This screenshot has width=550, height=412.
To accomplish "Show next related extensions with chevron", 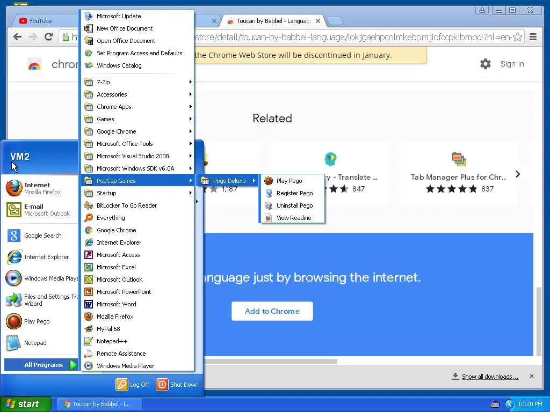I will (x=518, y=174).
